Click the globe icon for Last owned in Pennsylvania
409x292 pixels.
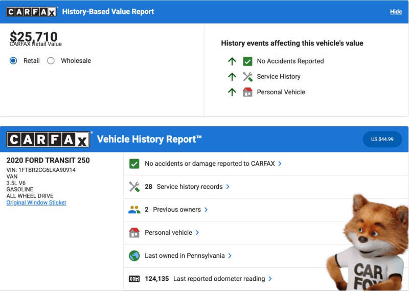click(x=134, y=256)
